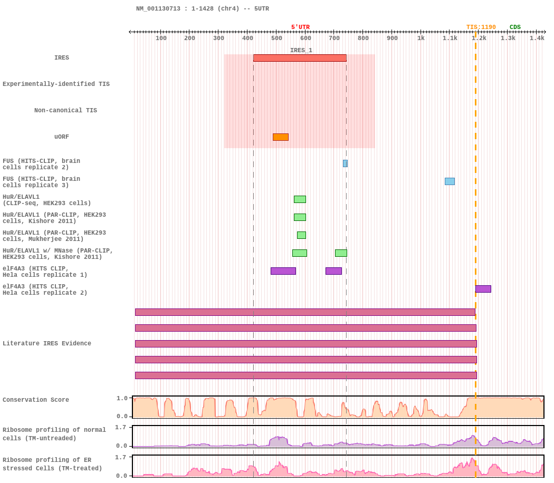Click the HuR/ELAVL1 Mukherjee 2011 green bar
This screenshot has width=554, height=483.
(x=301, y=235)
